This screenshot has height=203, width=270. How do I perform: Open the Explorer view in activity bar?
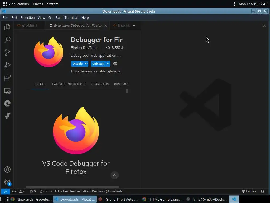[x=7, y=27]
